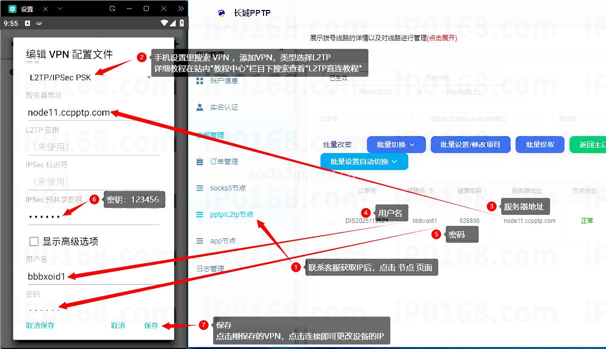Enable the 显示高级选项 checkbox

point(34,241)
